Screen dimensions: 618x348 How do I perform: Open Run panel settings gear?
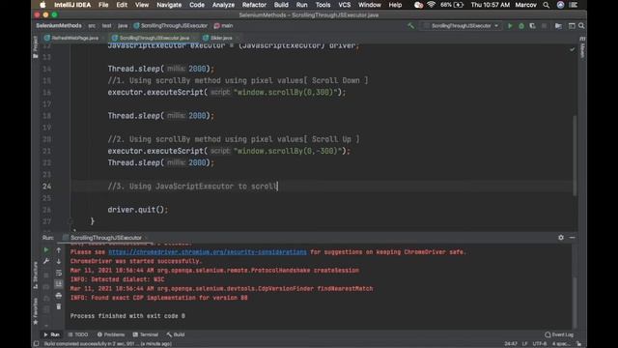pyautogui.click(x=561, y=238)
